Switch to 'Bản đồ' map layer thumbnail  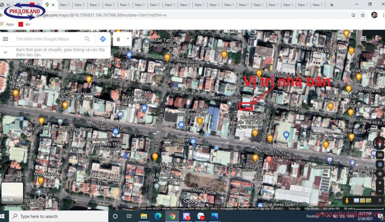[12, 193]
